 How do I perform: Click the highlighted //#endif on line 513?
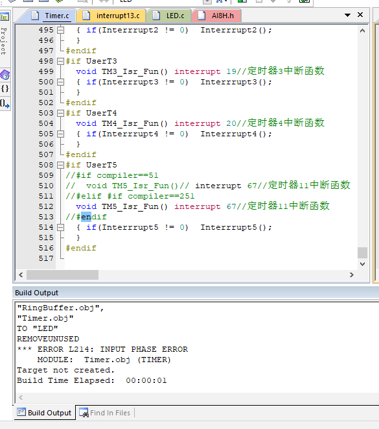click(x=86, y=217)
